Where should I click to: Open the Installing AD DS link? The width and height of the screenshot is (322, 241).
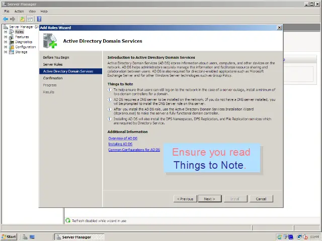(x=120, y=144)
